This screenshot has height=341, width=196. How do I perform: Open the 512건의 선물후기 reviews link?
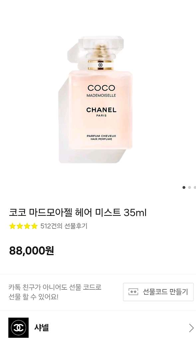(64, 226)
